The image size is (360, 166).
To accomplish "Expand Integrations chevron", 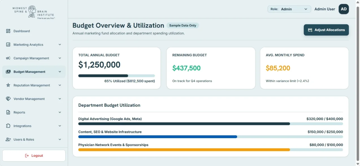I will click(x=60, y=126).
